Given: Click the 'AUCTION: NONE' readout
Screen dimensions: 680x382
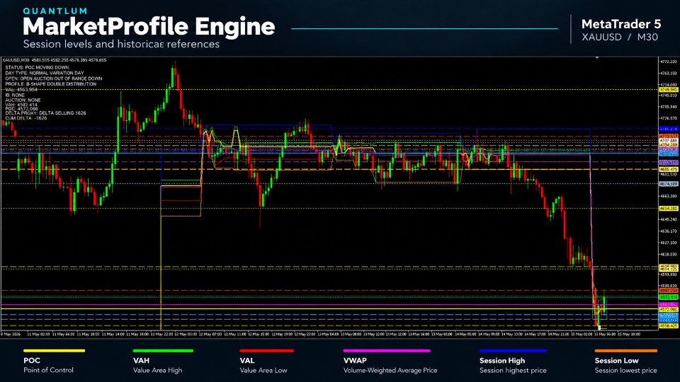Looking at the screenshot, I should [x=23, y=100].
